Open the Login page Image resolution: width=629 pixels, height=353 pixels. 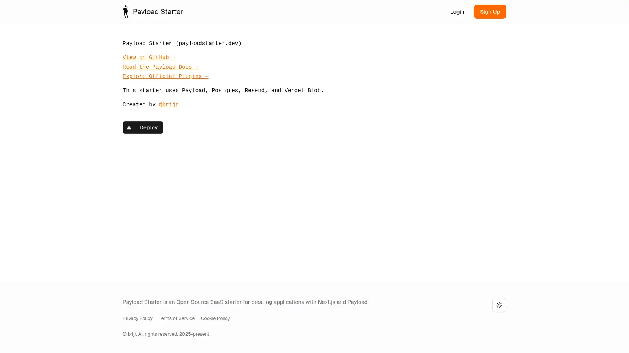point(457,12)
